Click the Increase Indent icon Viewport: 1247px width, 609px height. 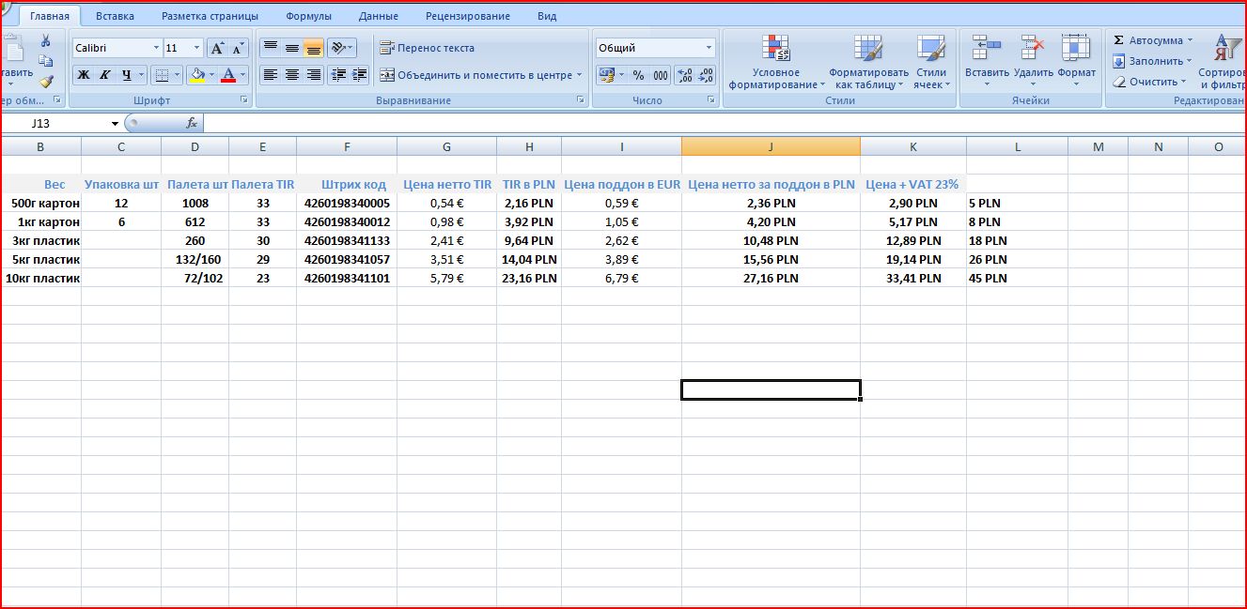358,75
